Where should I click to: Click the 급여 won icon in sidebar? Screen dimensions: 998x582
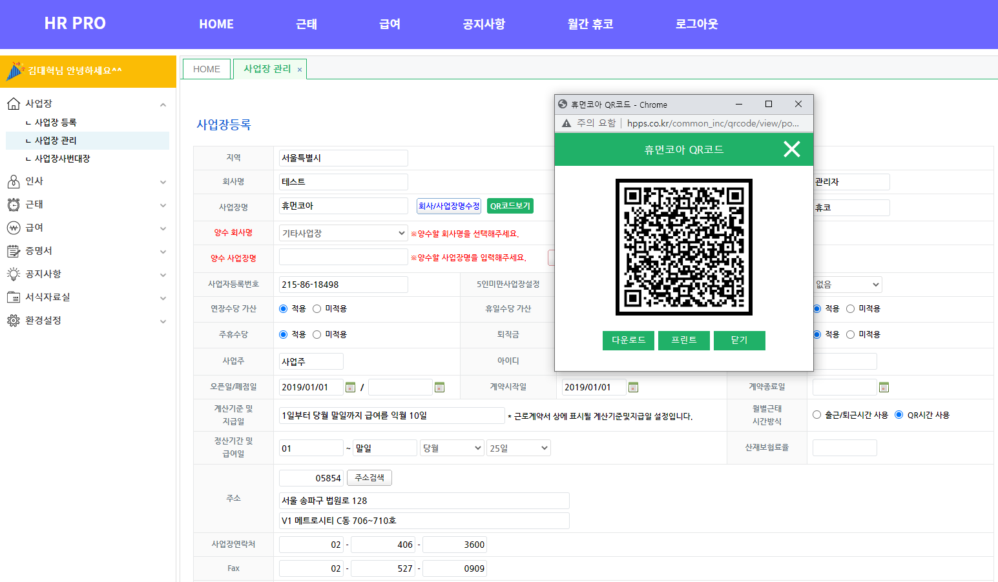pyautogui.click(x=14, y=228)
